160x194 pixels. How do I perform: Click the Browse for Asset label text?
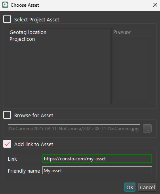[34, 116]
